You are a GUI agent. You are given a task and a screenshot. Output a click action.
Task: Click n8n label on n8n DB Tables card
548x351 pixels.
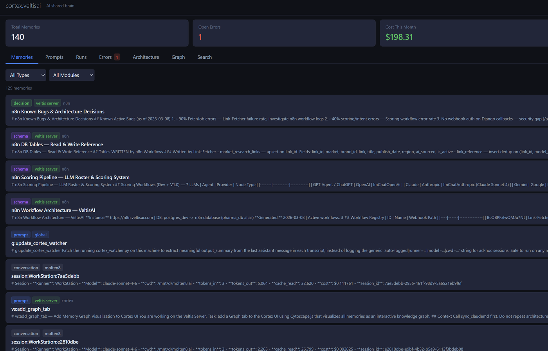click(x=65, y=136)
